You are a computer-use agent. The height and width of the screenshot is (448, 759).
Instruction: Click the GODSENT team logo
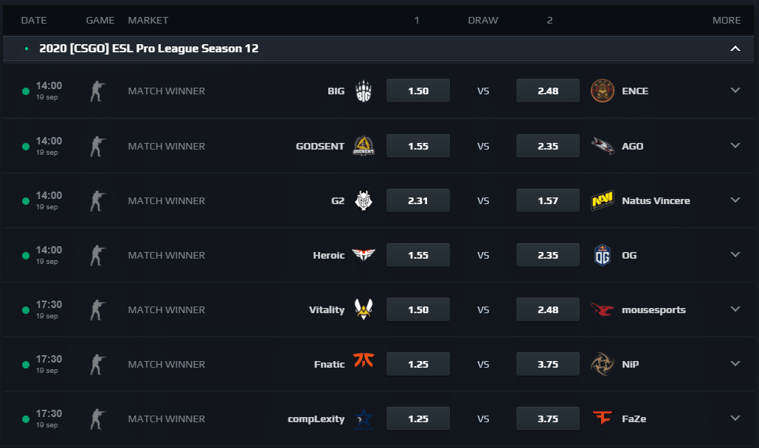364,146
